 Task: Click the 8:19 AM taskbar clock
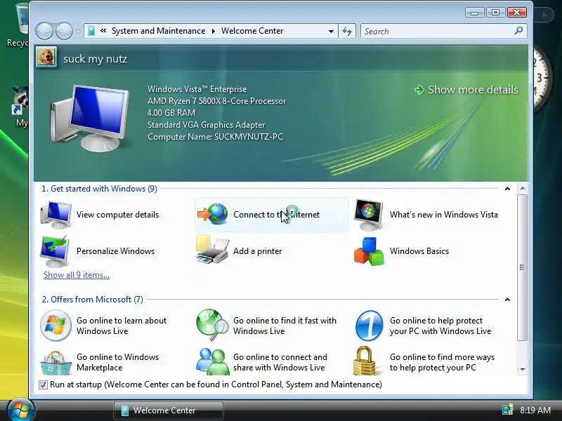[x=535, y=410]
